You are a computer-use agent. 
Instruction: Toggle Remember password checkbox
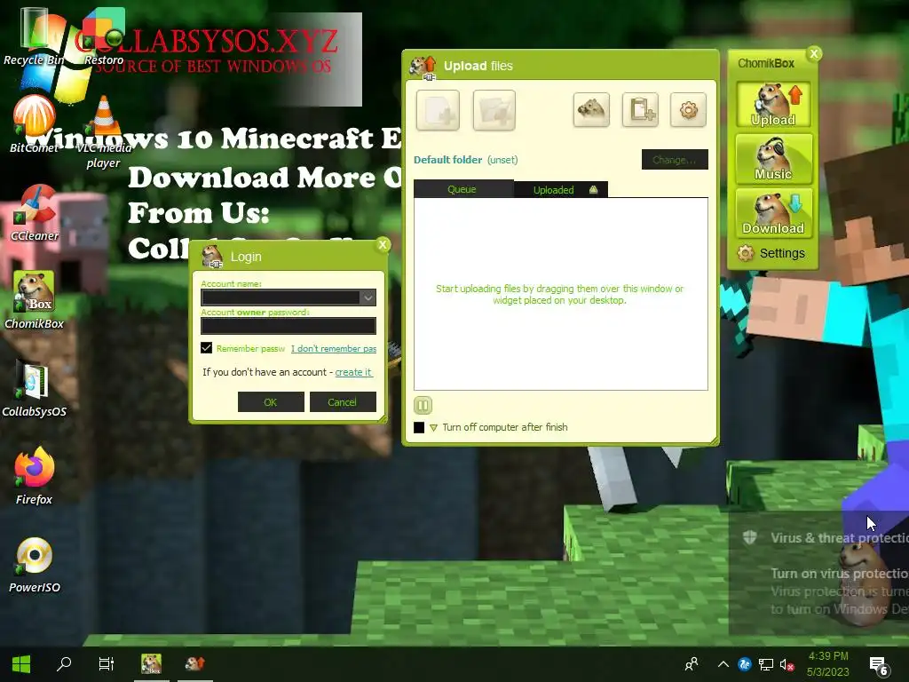206,348
